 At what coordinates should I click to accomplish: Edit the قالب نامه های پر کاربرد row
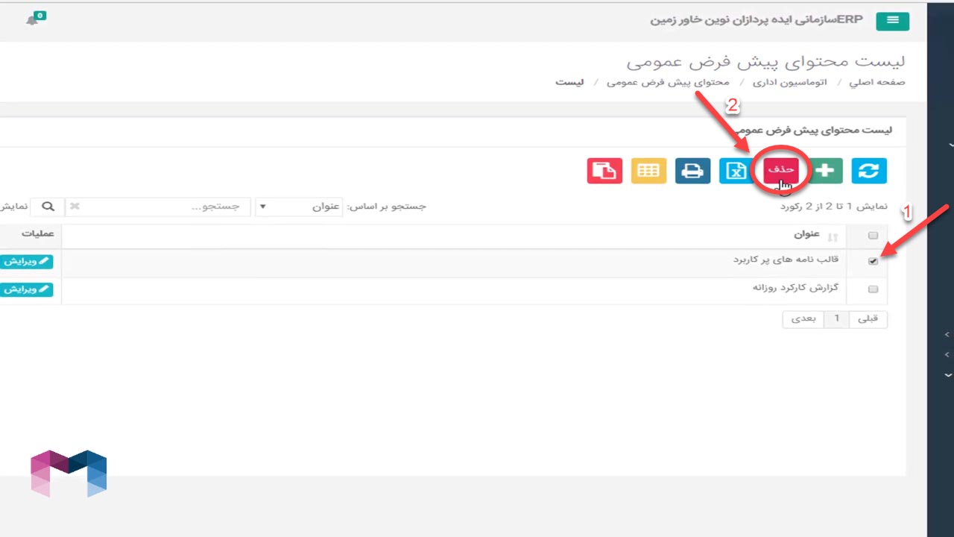pyautogui.click(x=26, y=261)
